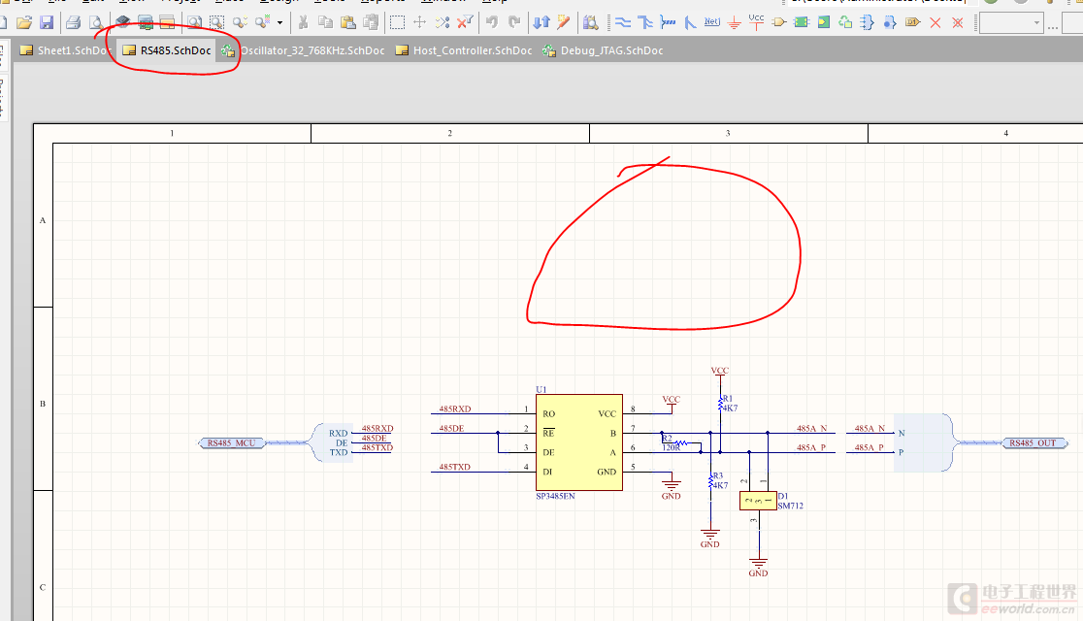
Task: Select the Place Port tool
Action: coord(912,22)
